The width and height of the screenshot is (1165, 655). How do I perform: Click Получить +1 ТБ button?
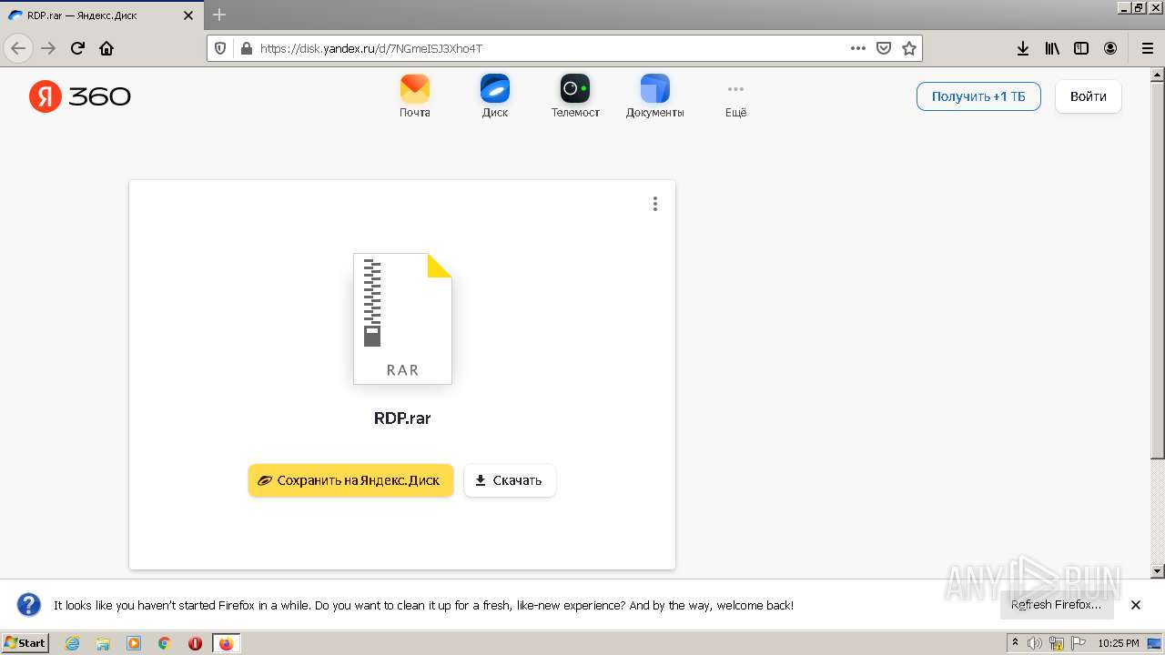[x=978, y=96]
